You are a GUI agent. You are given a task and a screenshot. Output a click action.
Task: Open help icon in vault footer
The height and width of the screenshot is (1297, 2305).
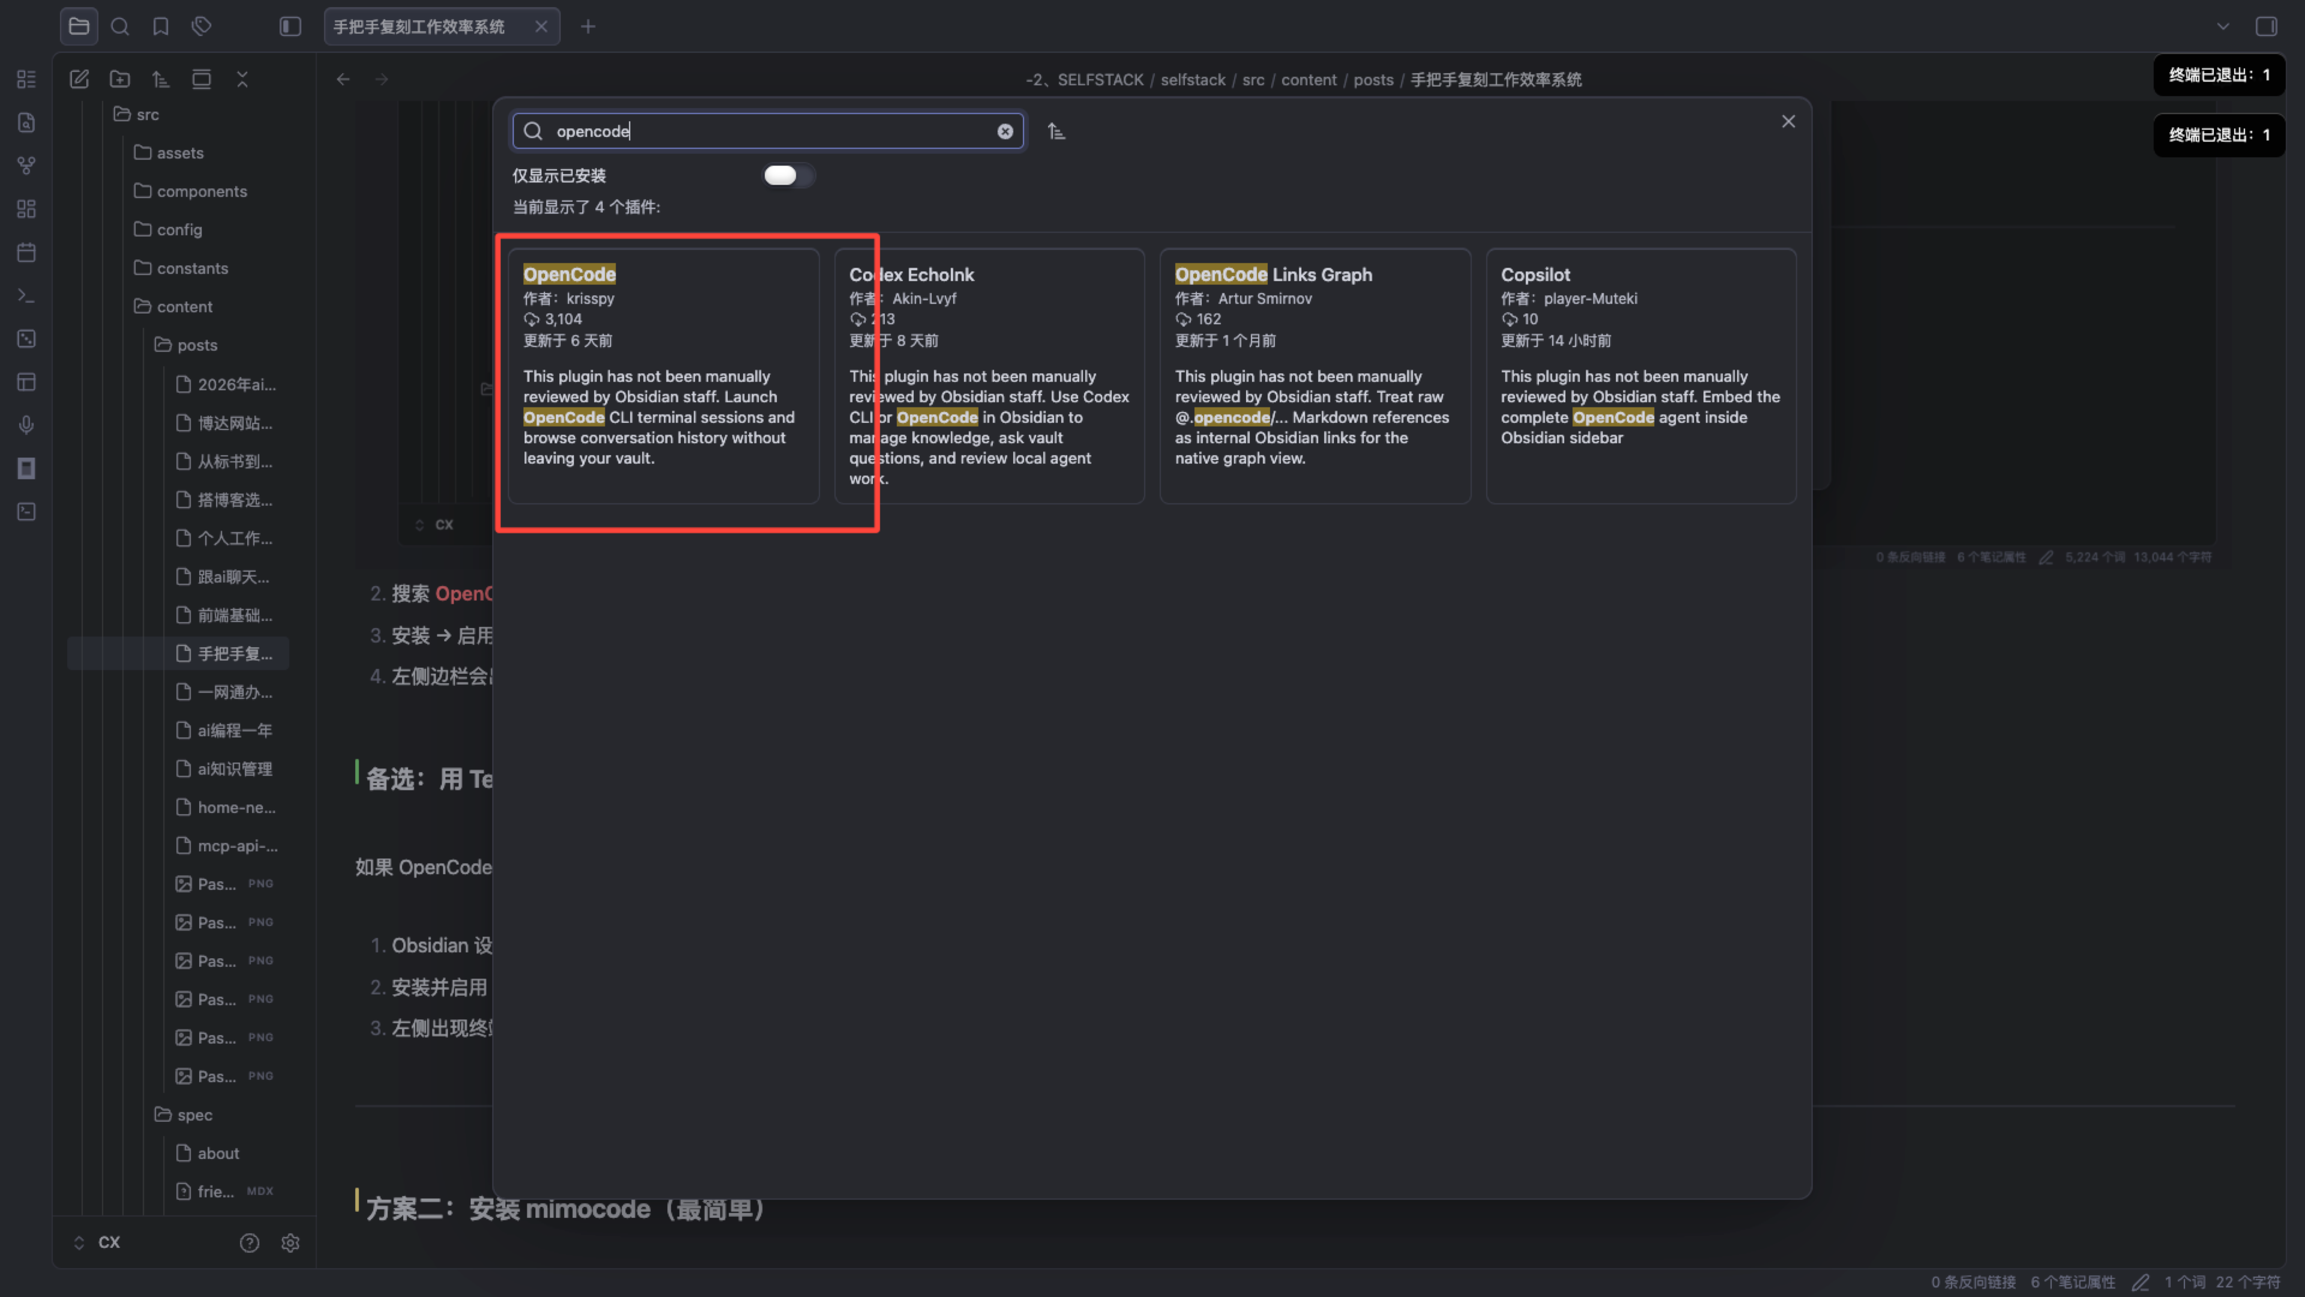click(249, 1242)
